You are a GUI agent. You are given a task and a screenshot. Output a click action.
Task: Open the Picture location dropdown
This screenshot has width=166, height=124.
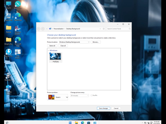click(x=74, y=42)
